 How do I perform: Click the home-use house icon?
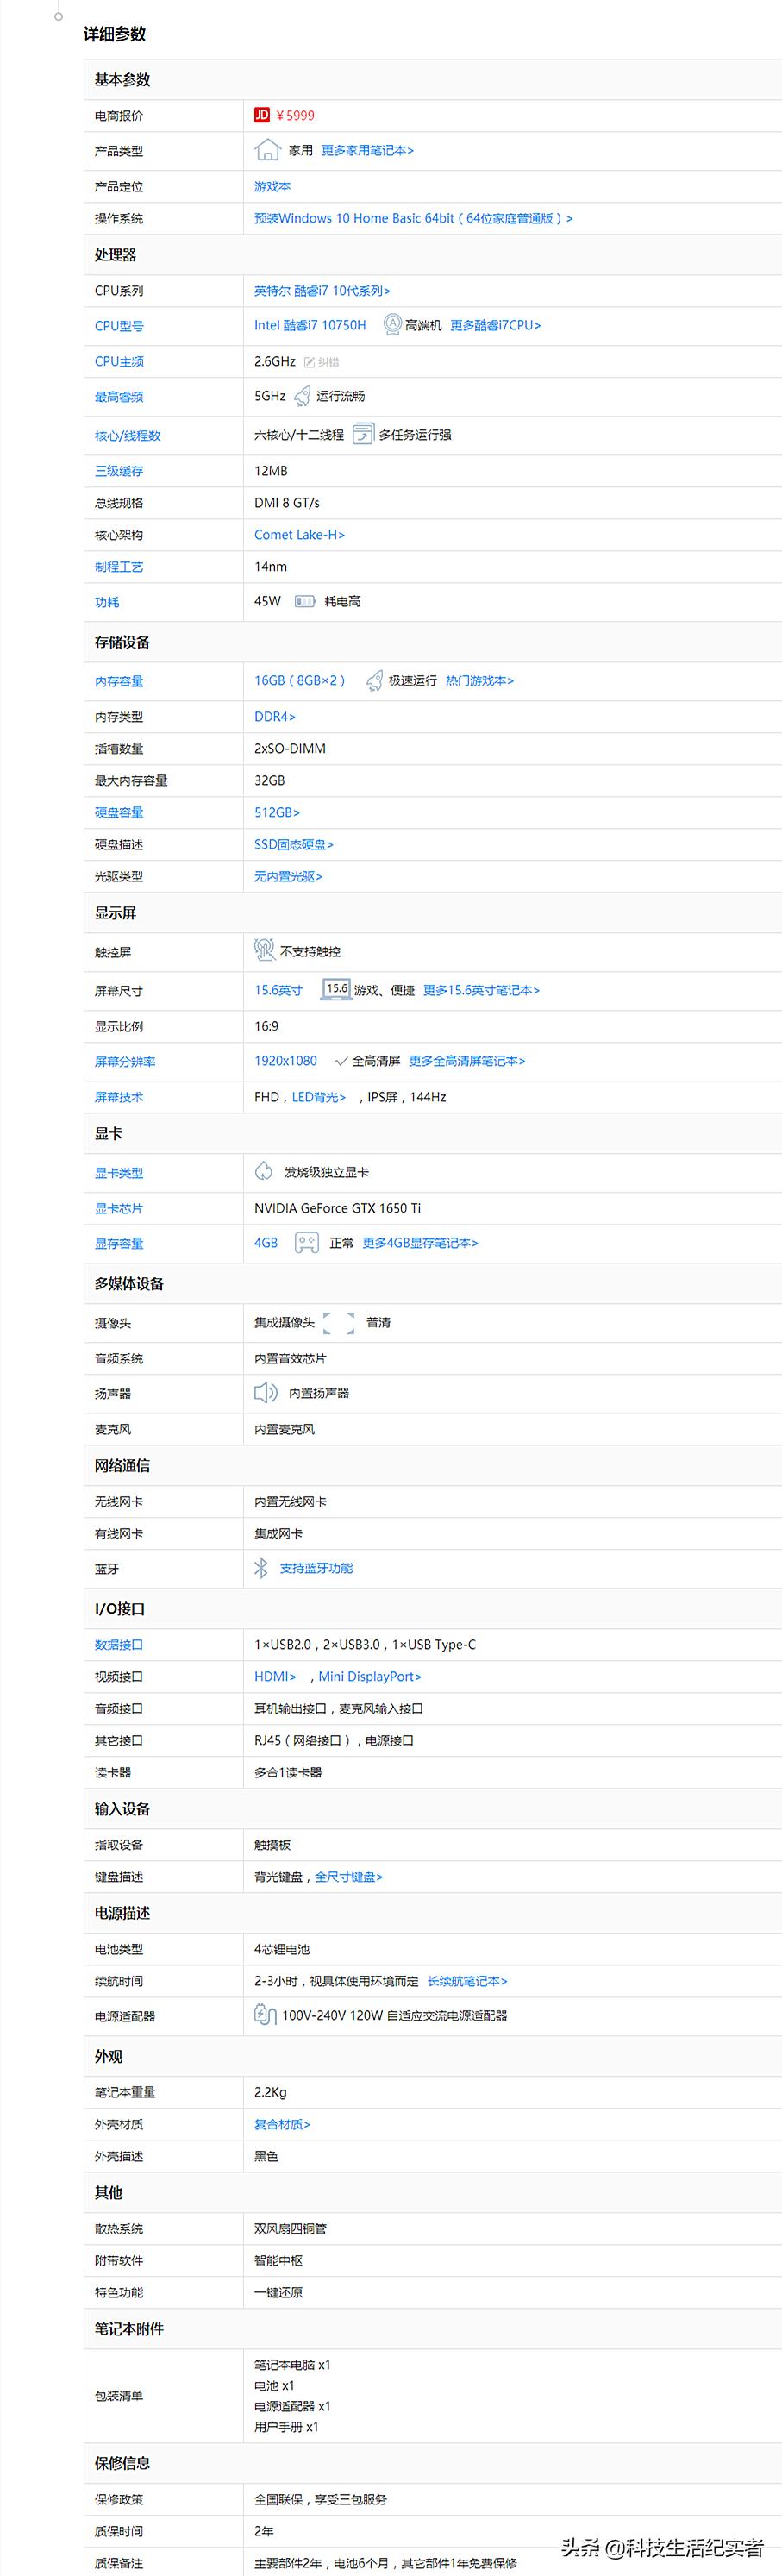coord(267,150)
